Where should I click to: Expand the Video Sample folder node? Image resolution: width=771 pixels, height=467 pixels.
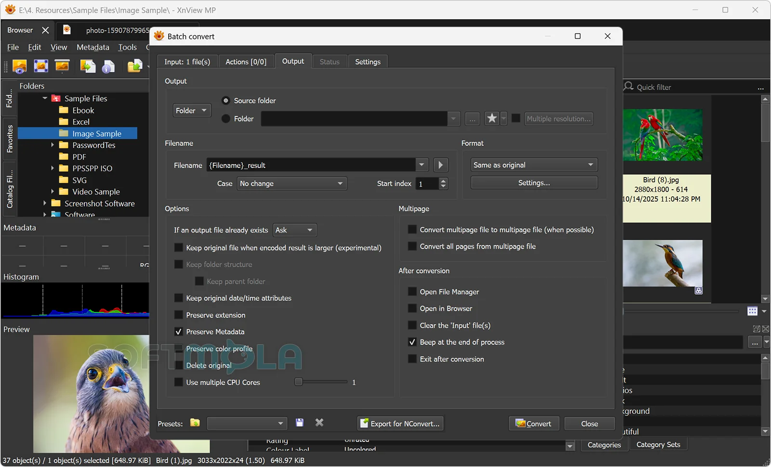point(53,191)
